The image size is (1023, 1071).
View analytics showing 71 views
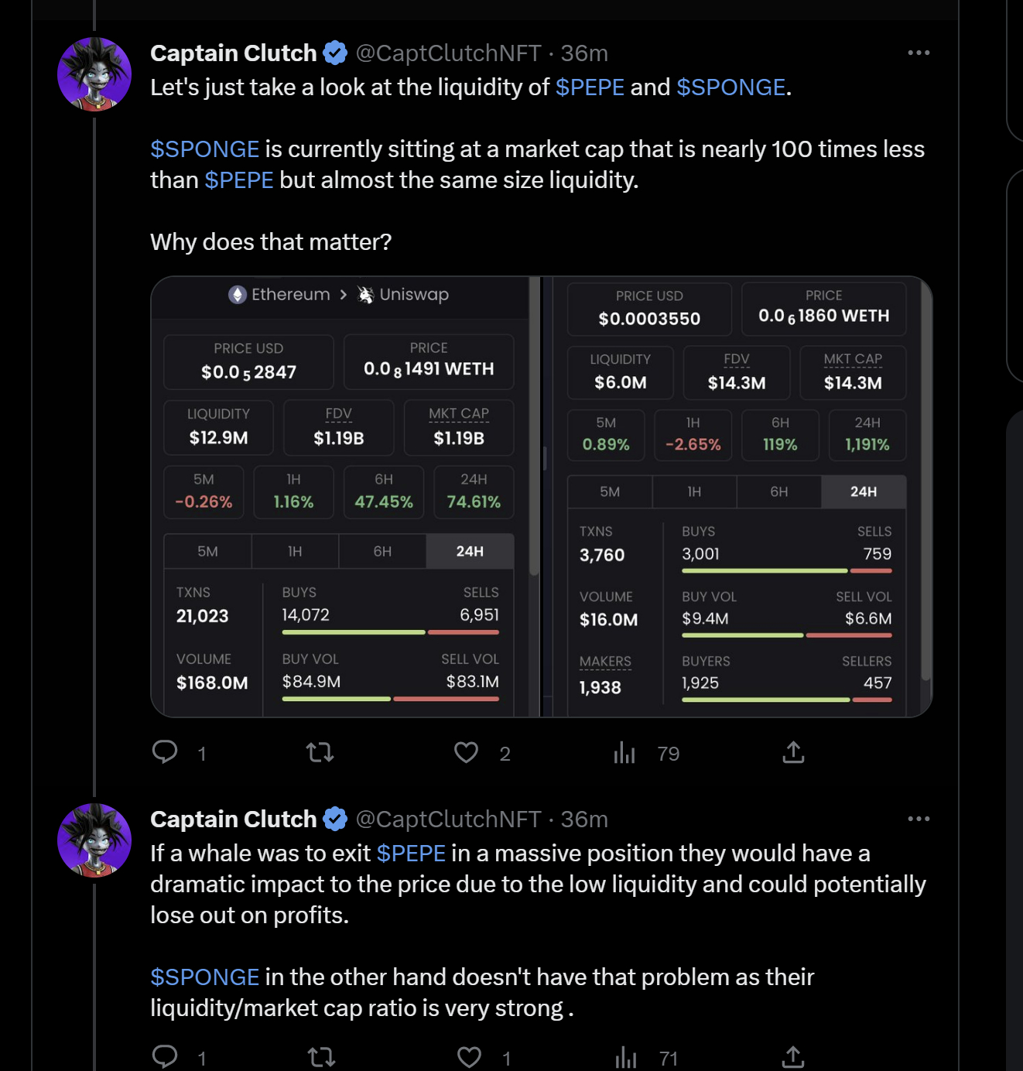coord(626,1057)
